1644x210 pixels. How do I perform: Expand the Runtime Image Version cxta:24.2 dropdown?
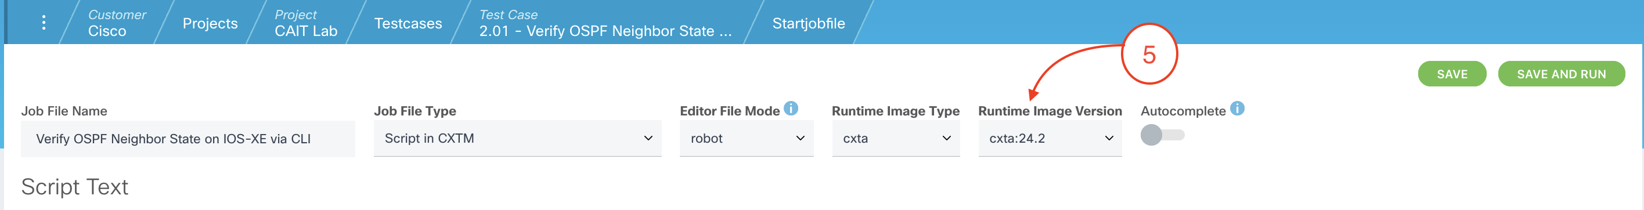pos(1050,139)
